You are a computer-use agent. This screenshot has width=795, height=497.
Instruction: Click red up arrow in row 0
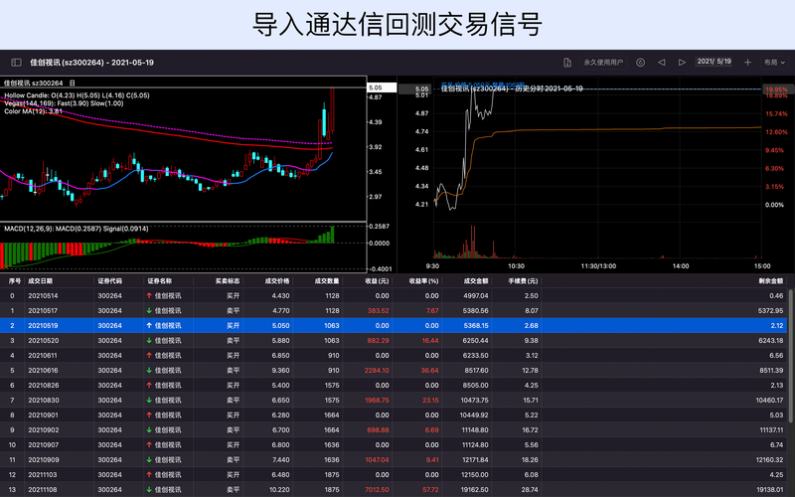(x=149, y=296)
